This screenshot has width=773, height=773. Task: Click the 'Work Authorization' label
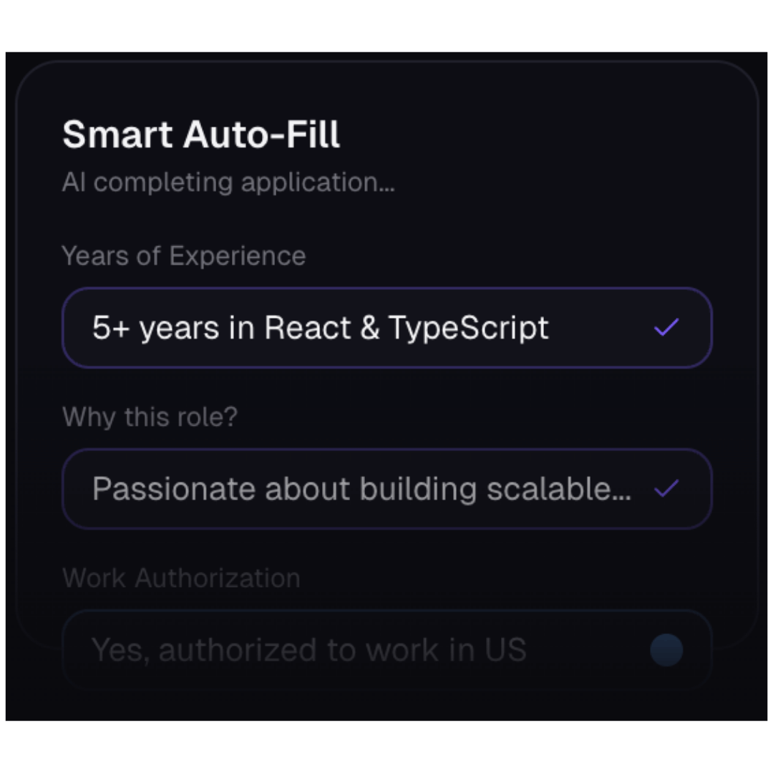click(181, 578)
